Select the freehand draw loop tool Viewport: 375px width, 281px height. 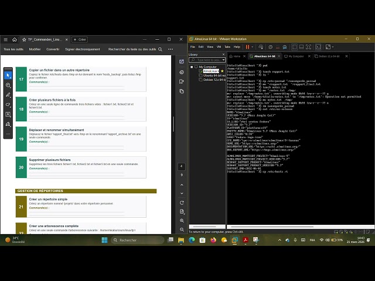tap(8, 105)
